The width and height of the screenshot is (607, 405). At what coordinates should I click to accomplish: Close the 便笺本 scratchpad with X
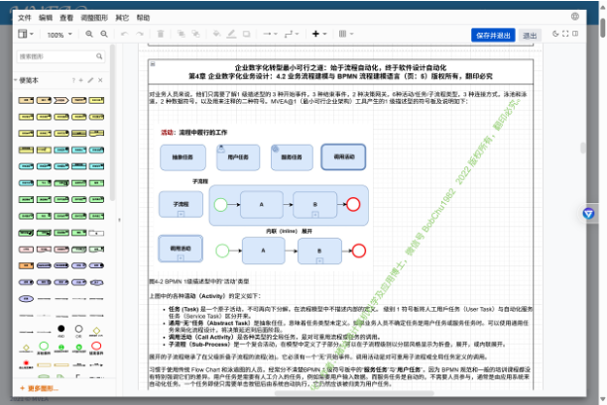point(100,80)
